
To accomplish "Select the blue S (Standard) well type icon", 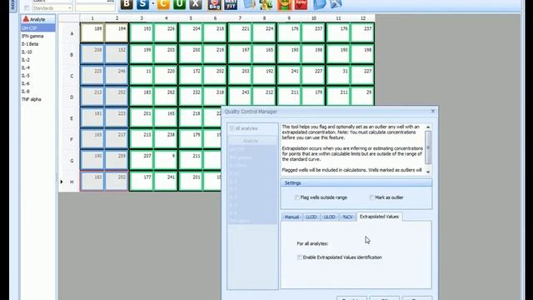I will [x=142, y=4].
